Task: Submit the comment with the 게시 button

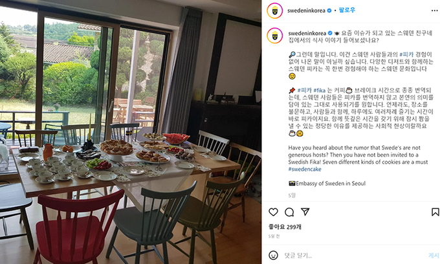Action: coord(434,256)
